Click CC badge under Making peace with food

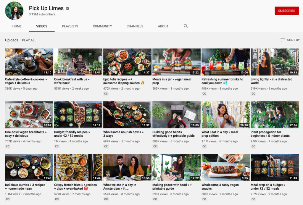click(x=155, y=199)
